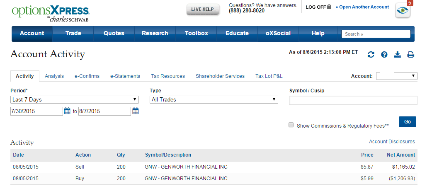Open the end date calendar picker
This screenshot has width=432, height=186.
tap(135, 111)
